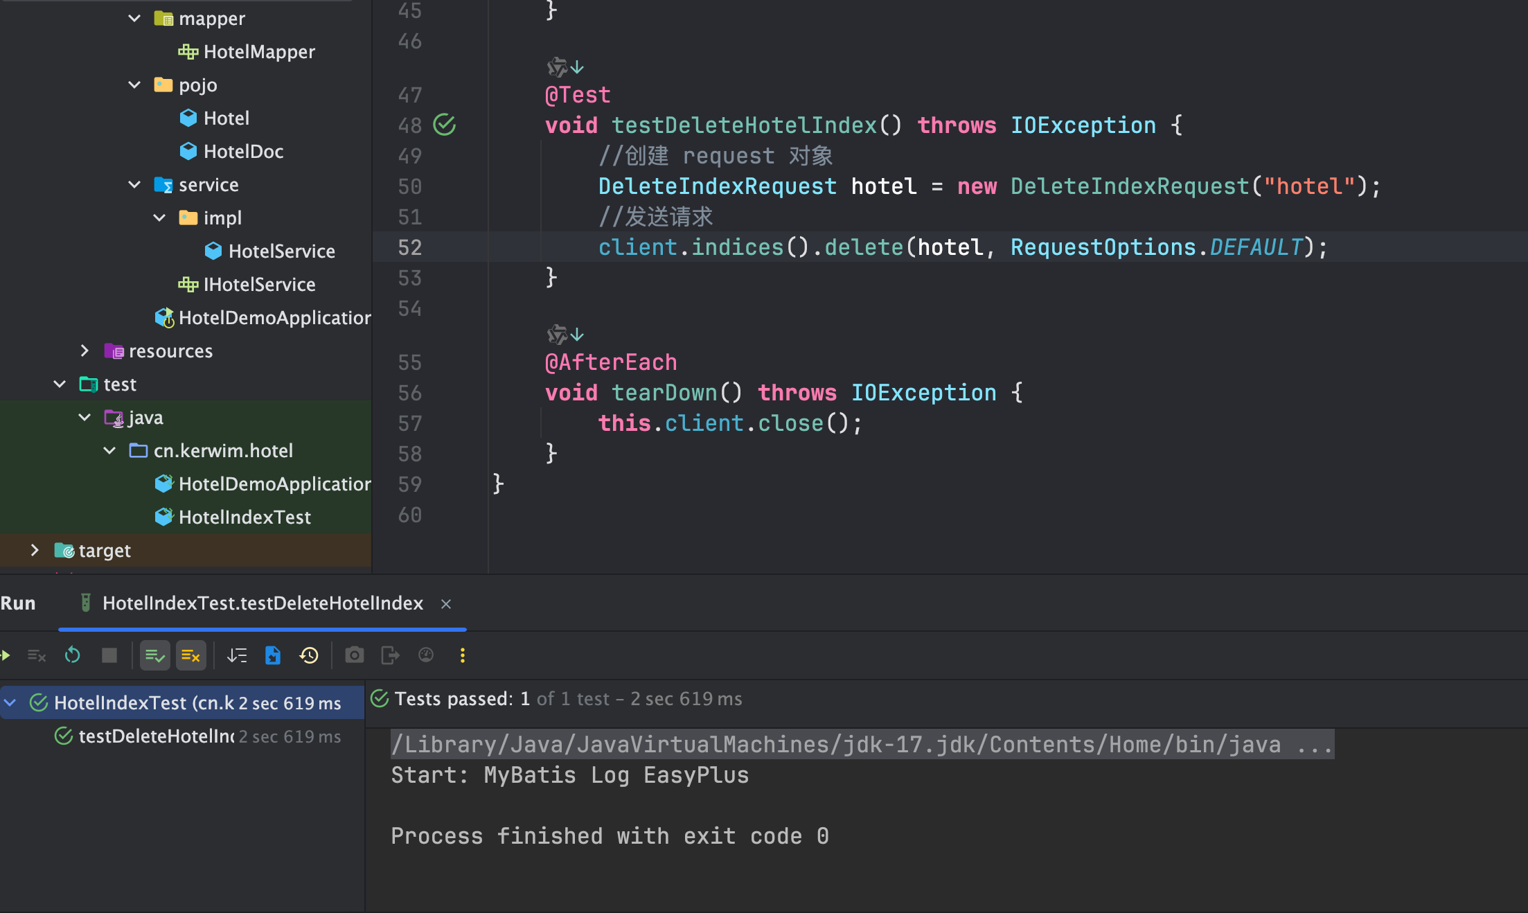1528x913 pixels.
Task: Click the service folder icon
Action: pos(163,185)
